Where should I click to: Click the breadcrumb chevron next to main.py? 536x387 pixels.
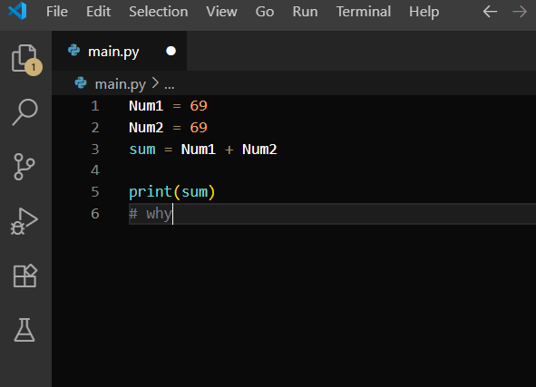(x=155, y=83)
